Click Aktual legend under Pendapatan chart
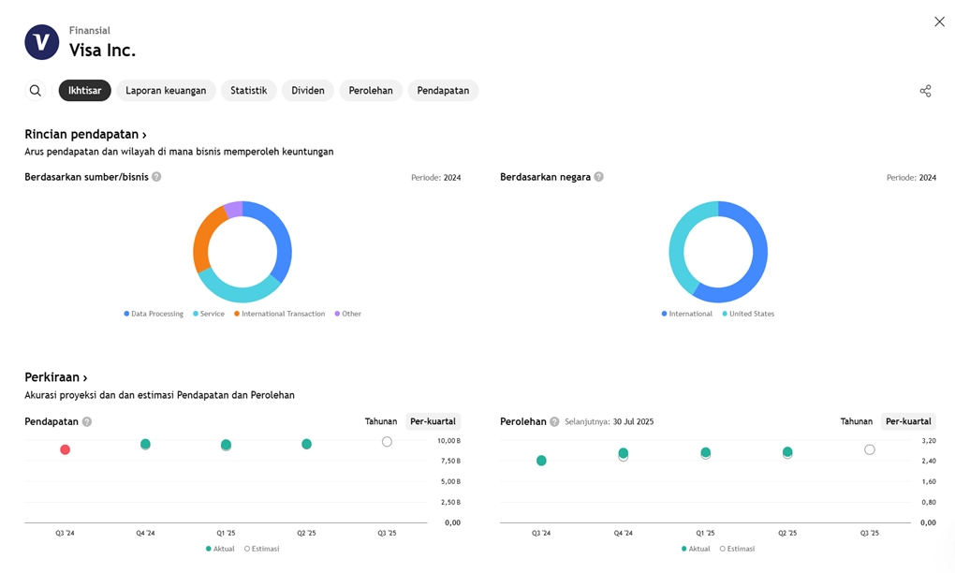The width and height of the screenshot is (955, 573). click(220, 550)
